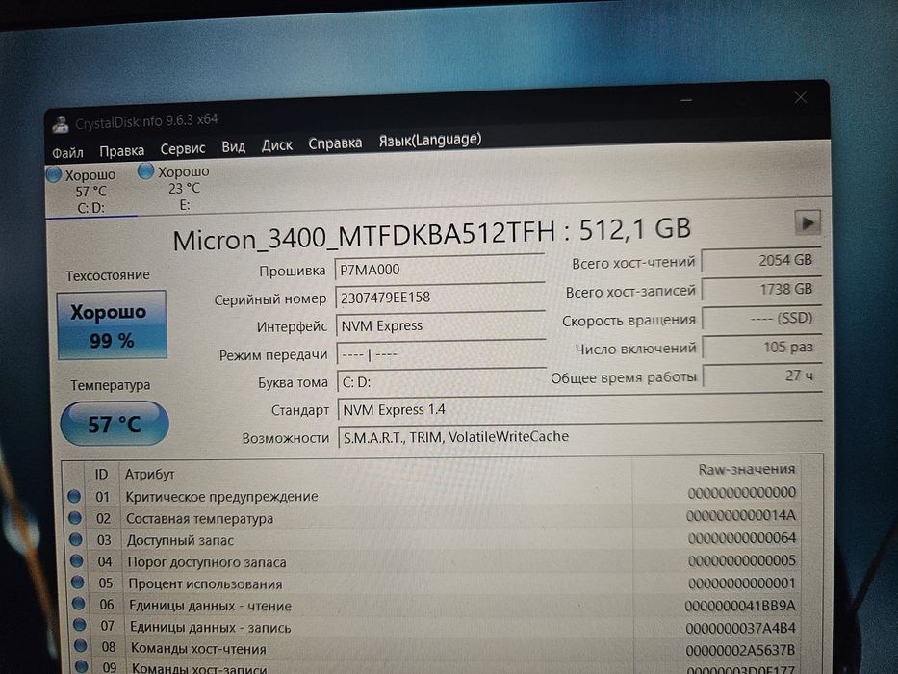This screenshot has width=898, height=674.
Task: Click the Возможности field with S.M.A.R.T., TRIM
Action: 580,435
